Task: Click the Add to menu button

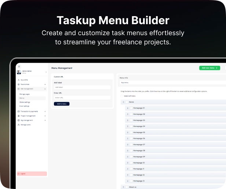Action: pos(62,104)
